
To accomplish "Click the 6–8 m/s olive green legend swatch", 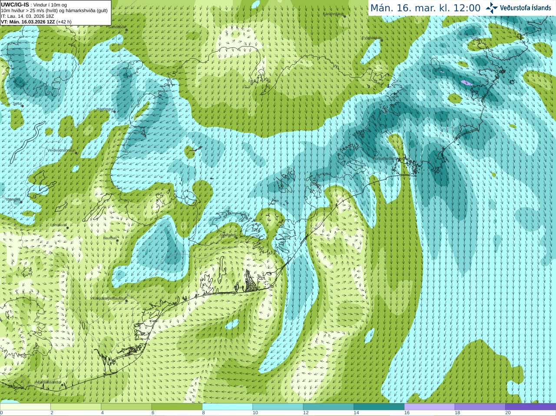I will click(177, 407).
